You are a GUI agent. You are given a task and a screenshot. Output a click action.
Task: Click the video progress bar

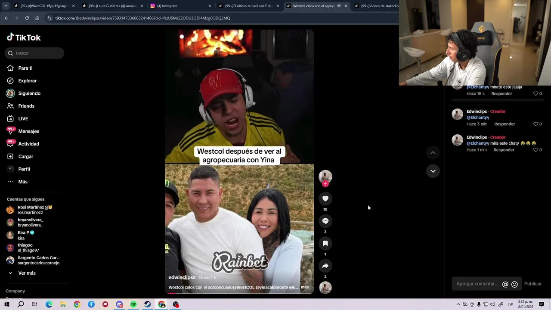239,293
